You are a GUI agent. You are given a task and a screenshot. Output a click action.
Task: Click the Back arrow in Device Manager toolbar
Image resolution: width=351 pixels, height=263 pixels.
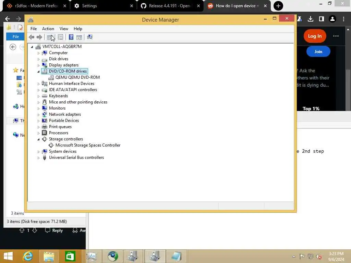tap(31, 37)
